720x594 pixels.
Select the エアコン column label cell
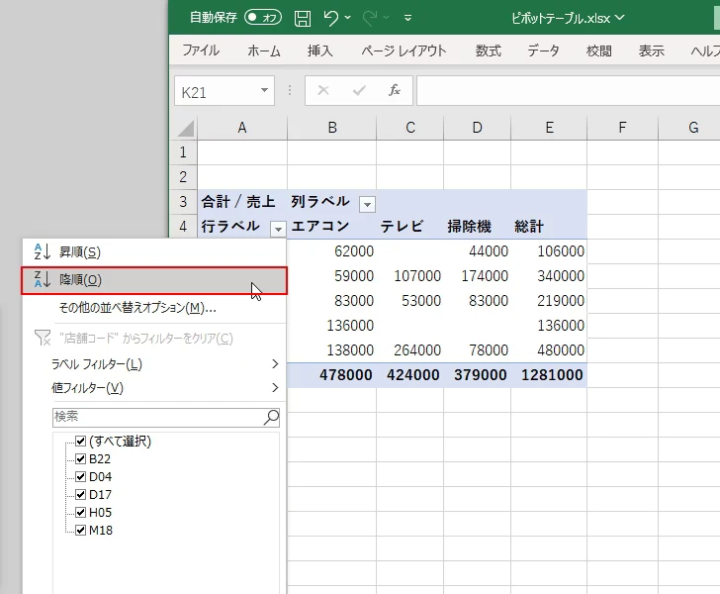click(x=331, y=226)
